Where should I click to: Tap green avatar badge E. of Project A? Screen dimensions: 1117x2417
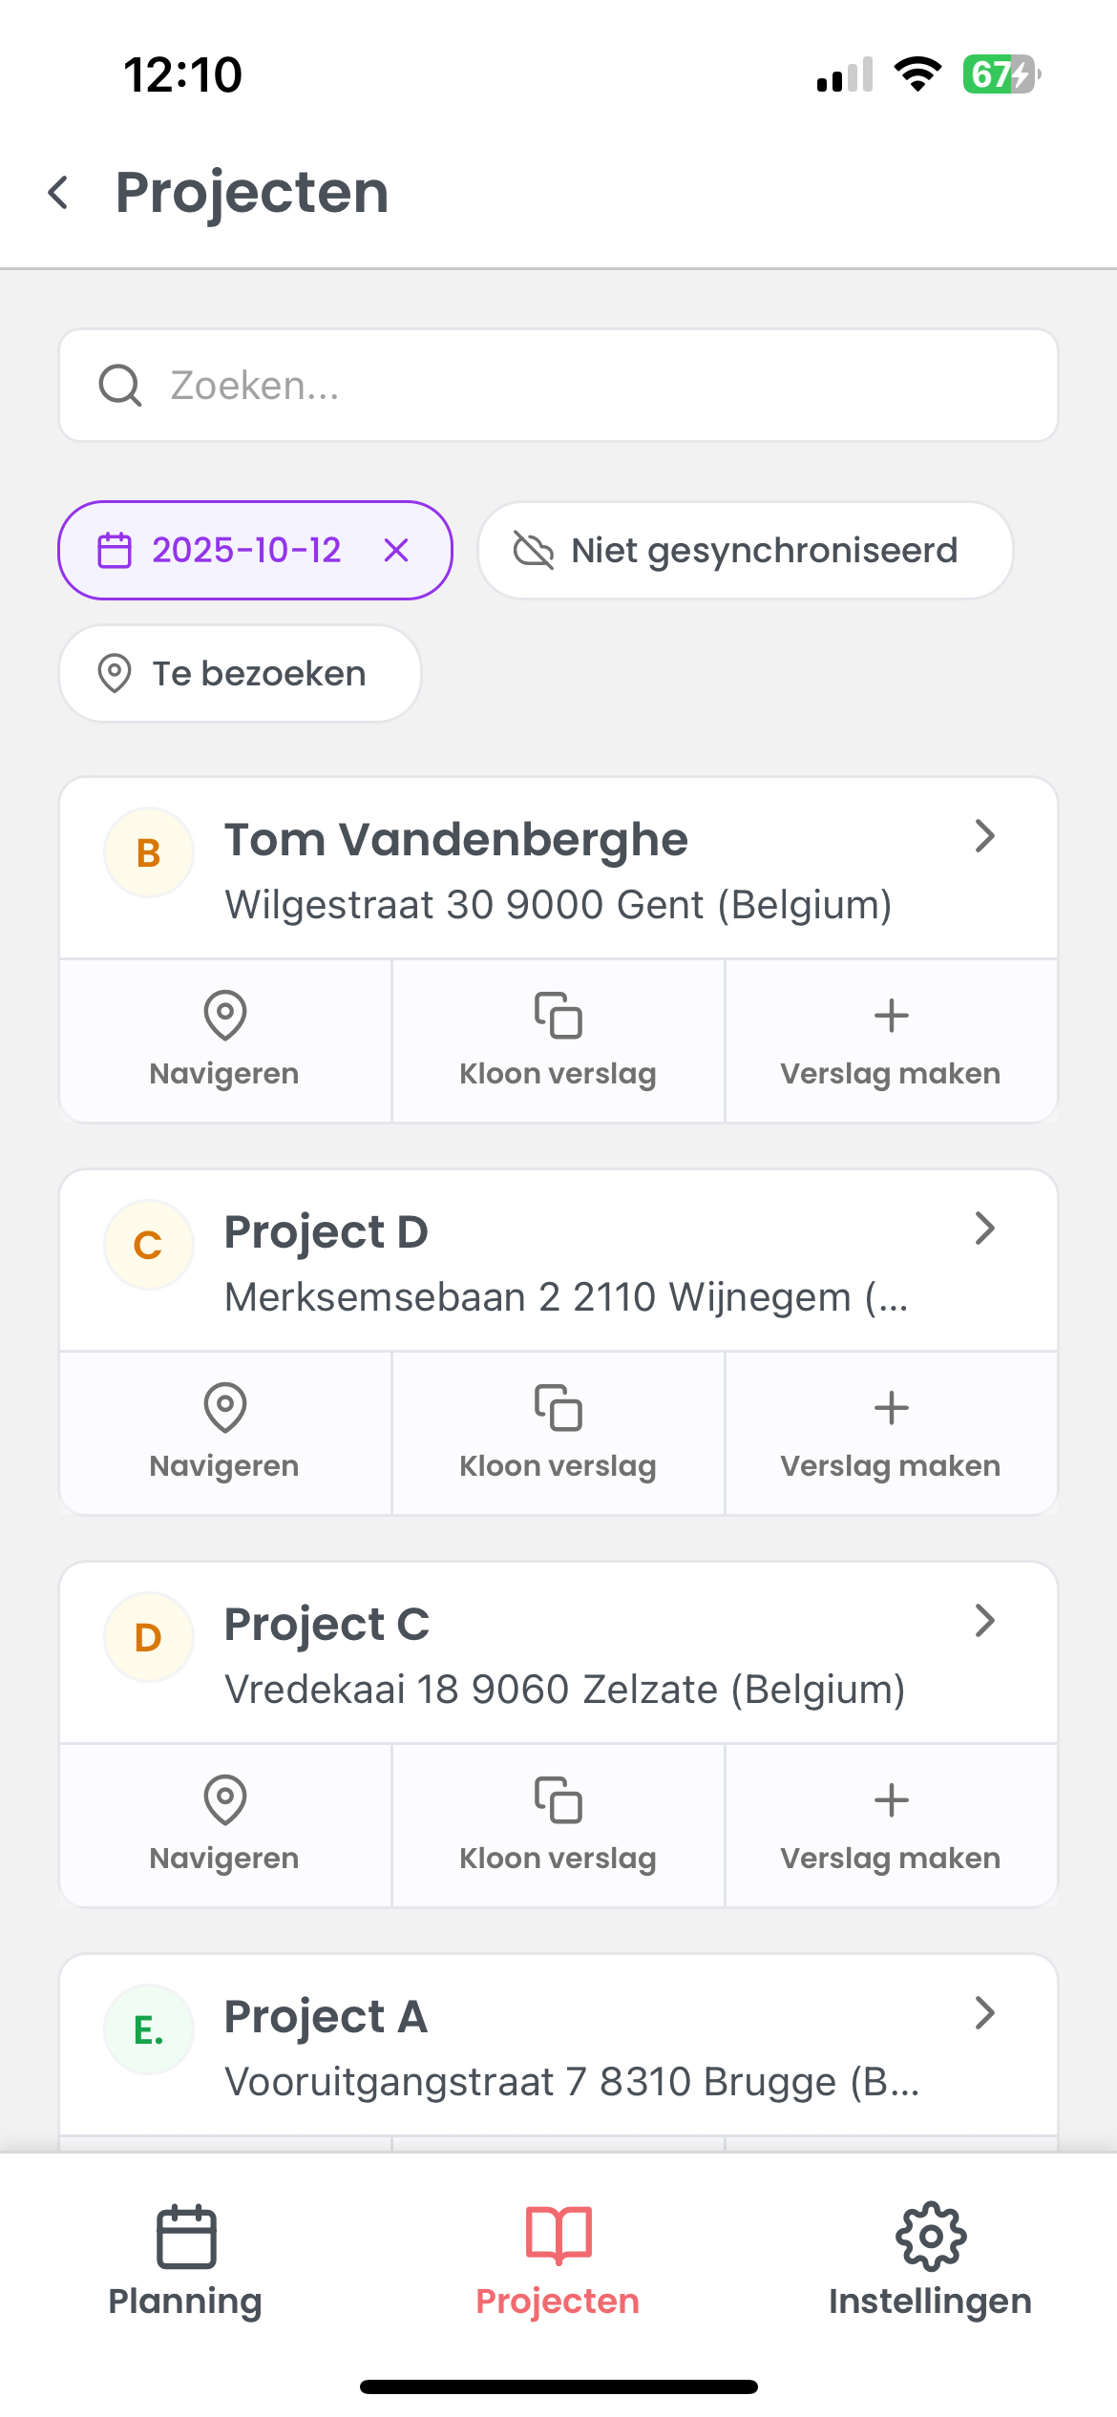(x=149, y=2029)
